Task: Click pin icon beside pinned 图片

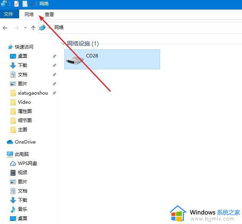Action: point(54,84)
